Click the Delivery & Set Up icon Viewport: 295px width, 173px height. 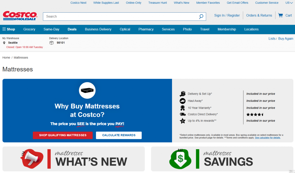(182, 94)
